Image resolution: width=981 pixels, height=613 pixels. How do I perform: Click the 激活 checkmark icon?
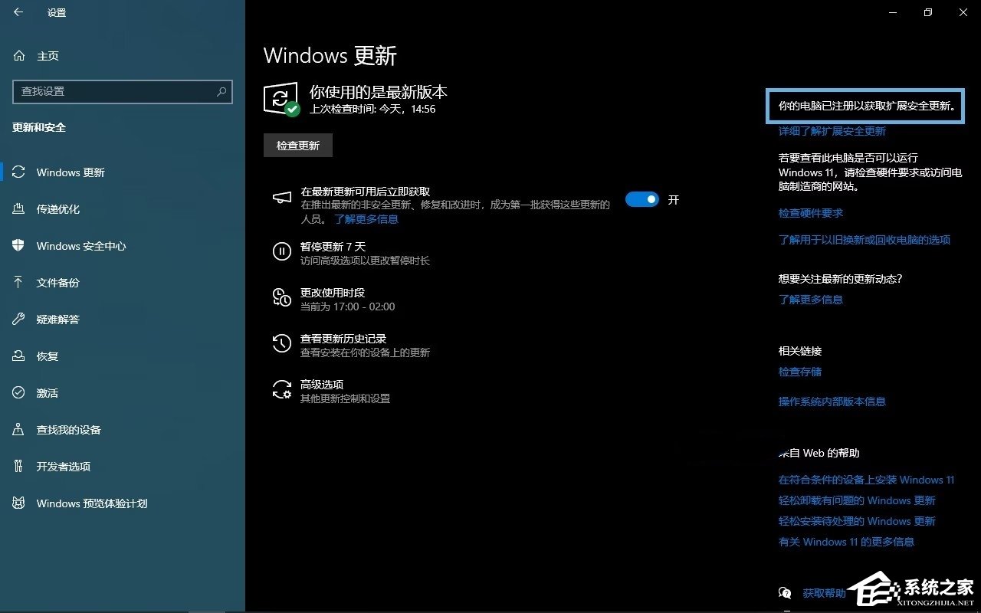pyautogui.click(x=18, y=393)
